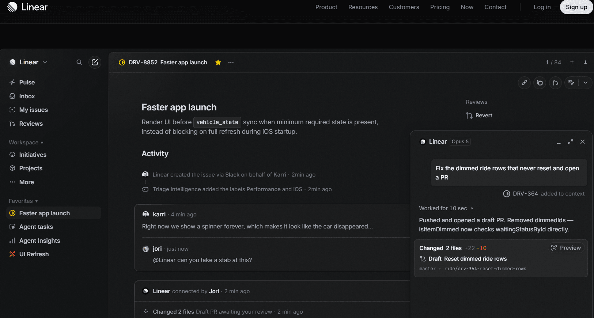594x318 pixels.
Task: Click the Sign up button
Action: click(576, 7)
